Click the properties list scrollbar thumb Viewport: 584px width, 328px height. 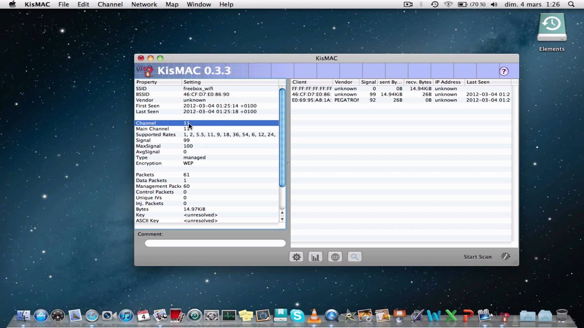[282, 138]
